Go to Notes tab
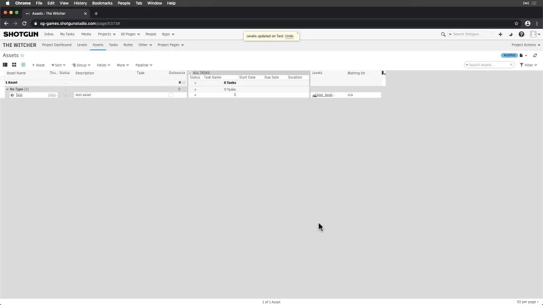The width and height of the screenshot is (543, 305). (128, 45)
